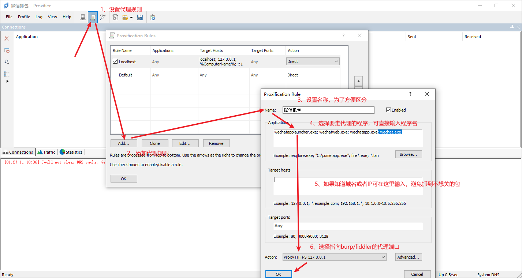522x278 pixels.
Task: Open the Proxy Servers toolbar icon
Action: pyautogui.click(x=83, y=17)
